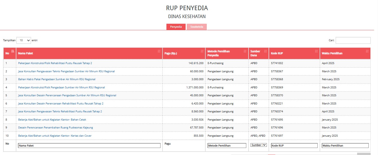
Task: Click the Kode RUP column sort icon
Action: 317,51
